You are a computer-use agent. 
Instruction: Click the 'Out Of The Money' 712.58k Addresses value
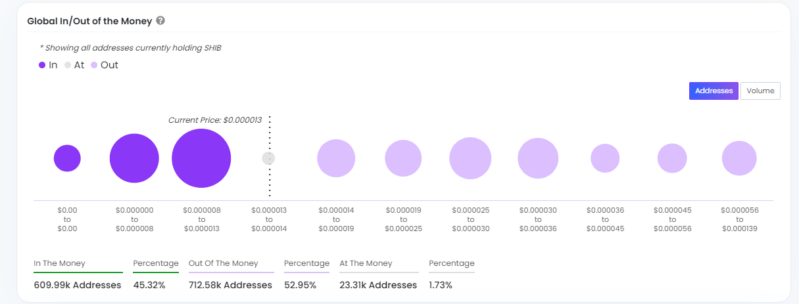(x=230, y=285)
